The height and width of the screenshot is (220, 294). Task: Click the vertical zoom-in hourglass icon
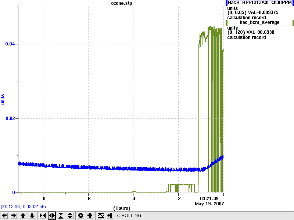(x=61, y=216)
